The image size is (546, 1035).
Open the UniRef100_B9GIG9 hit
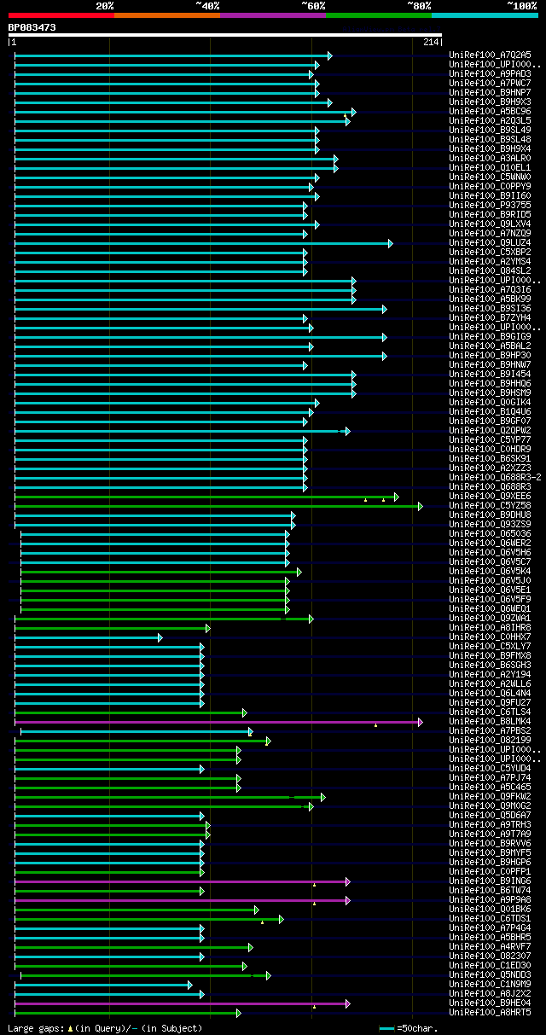(491, 337)
